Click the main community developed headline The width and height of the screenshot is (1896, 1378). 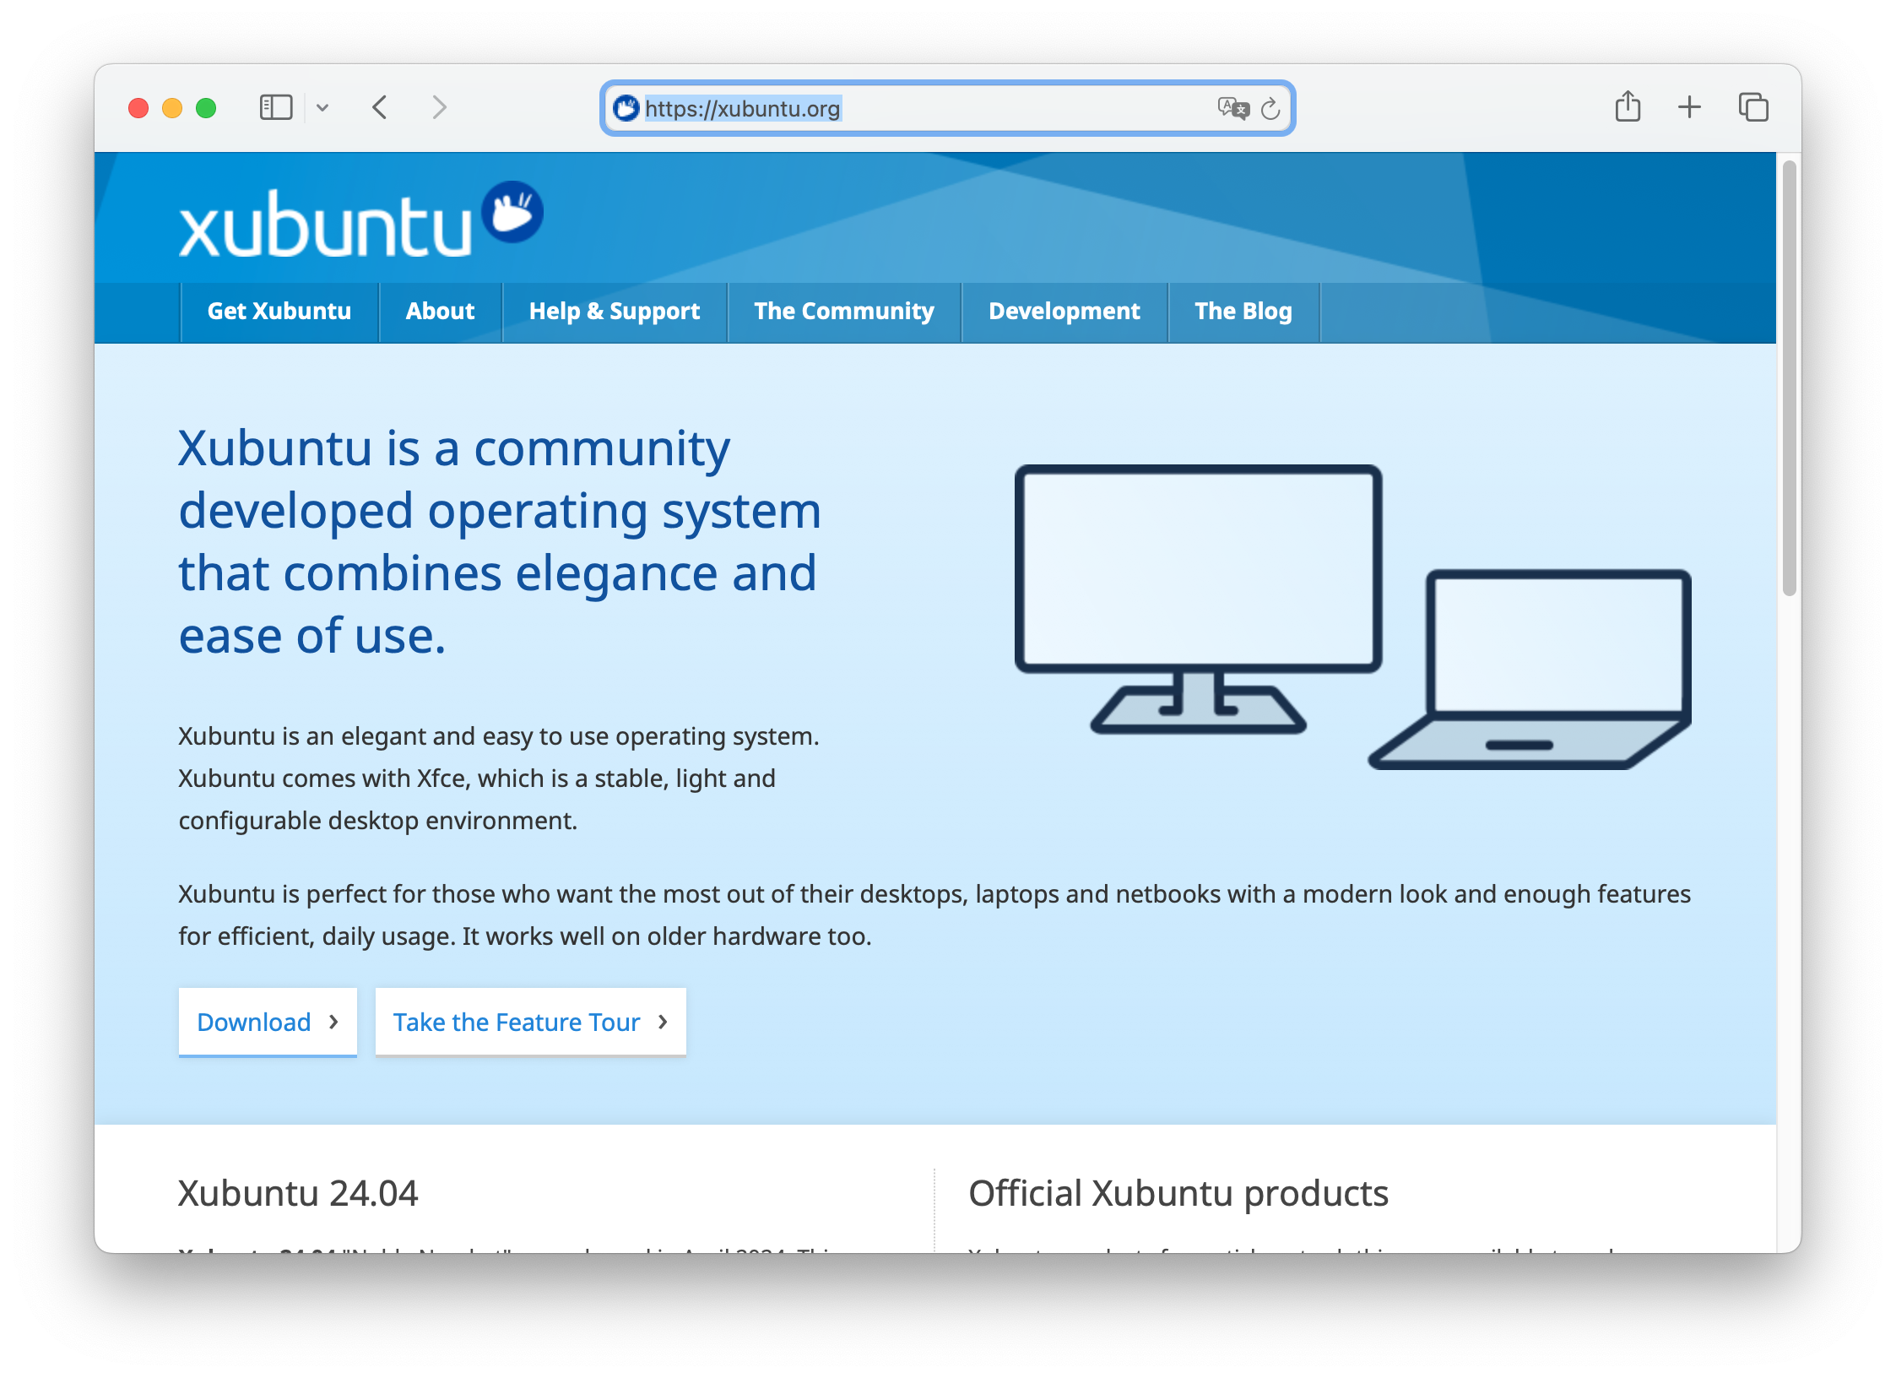pos(500,541)
